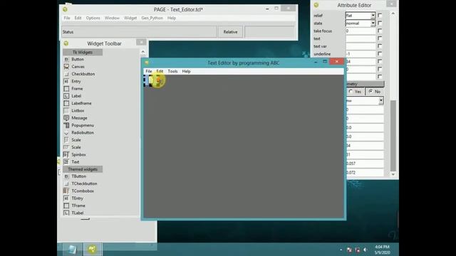The image size is (456, 256).
Task: Click the Attribute Editor scrollbar thumb
Action: 393,135
